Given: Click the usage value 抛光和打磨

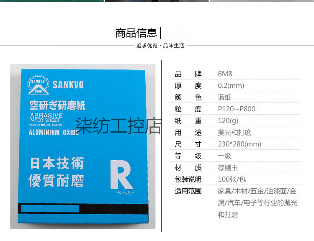Looking at the screenshot, I should (234, 132).
